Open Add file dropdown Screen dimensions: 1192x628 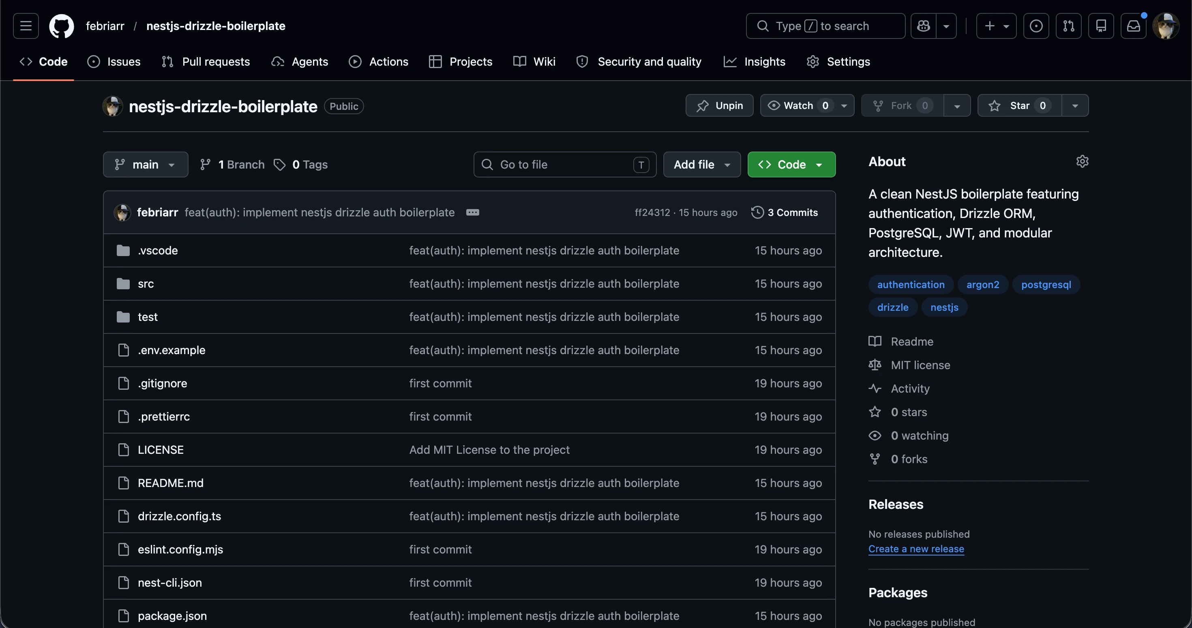702,164
